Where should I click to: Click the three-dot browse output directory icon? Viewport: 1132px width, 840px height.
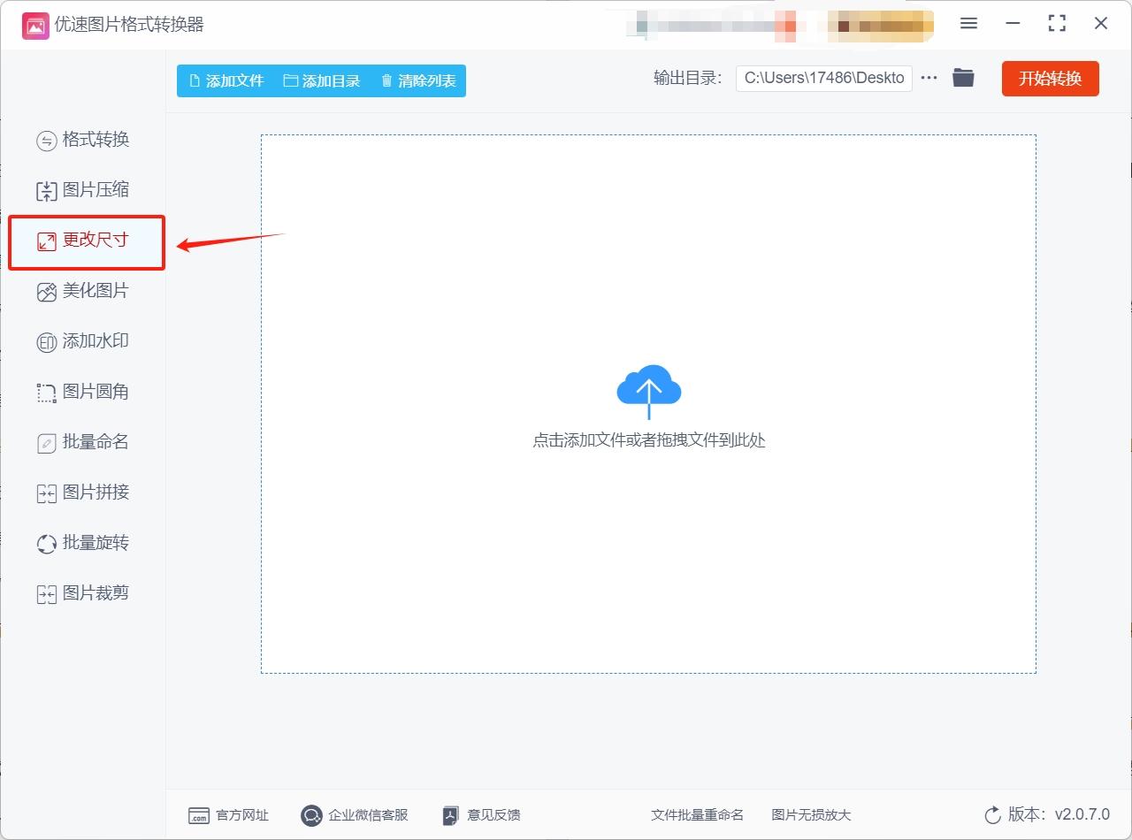(929, 78)
